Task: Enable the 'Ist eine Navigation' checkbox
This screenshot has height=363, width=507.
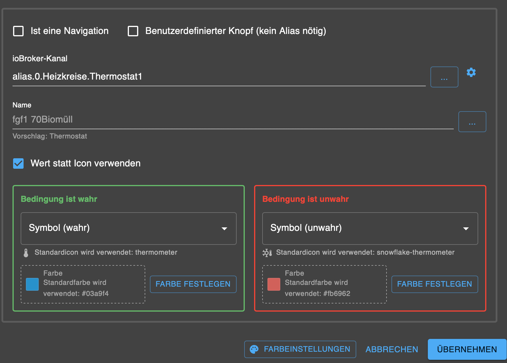Action: coord(18,31)
